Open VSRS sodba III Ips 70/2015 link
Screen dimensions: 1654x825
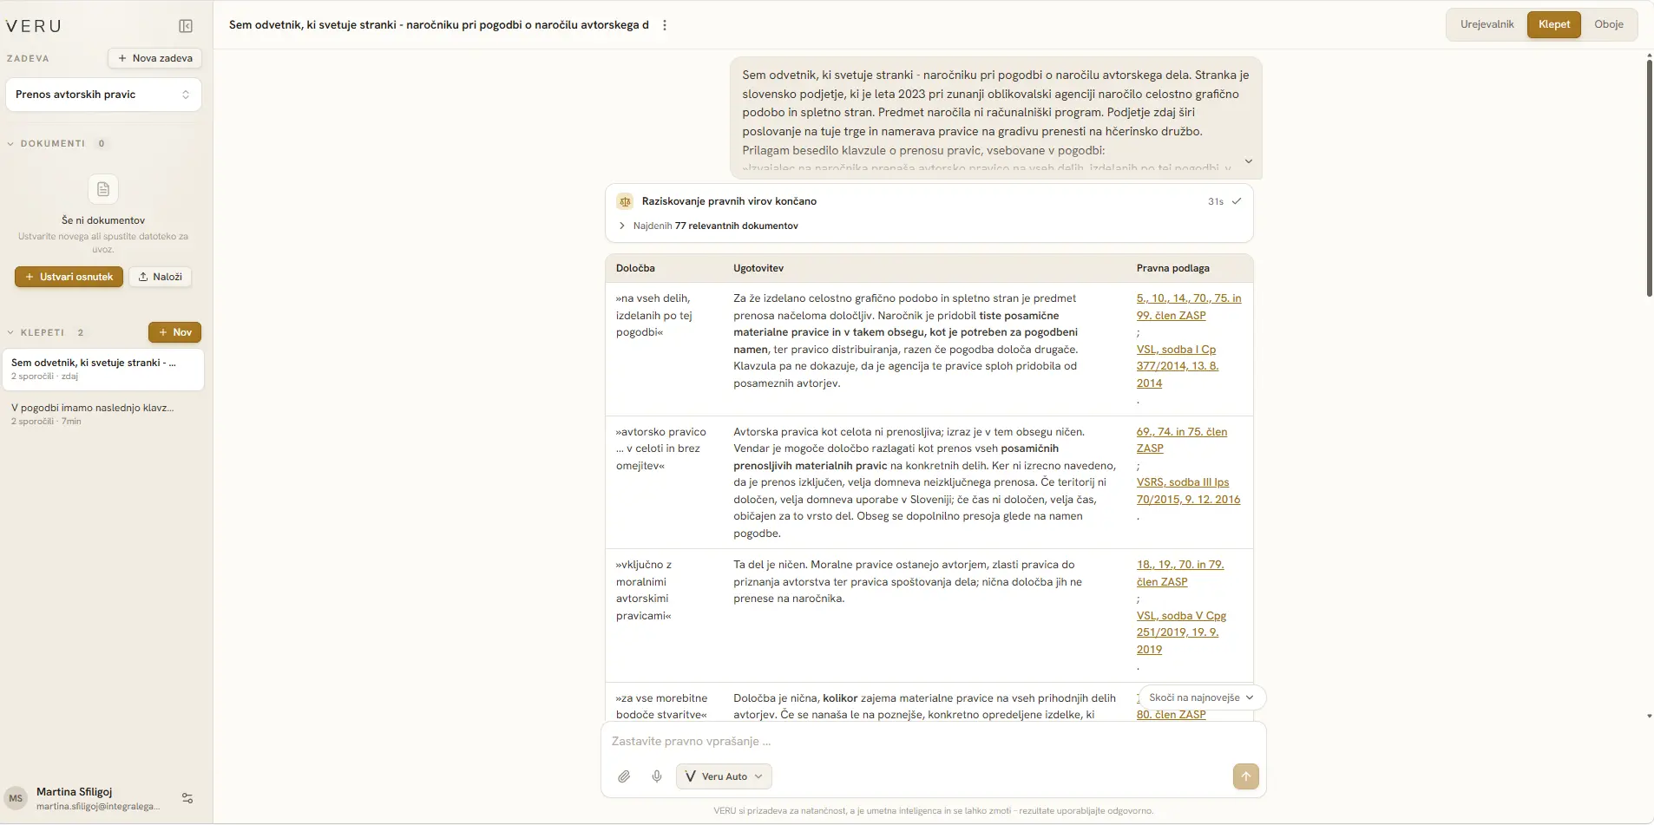(x=1188, y=491)
